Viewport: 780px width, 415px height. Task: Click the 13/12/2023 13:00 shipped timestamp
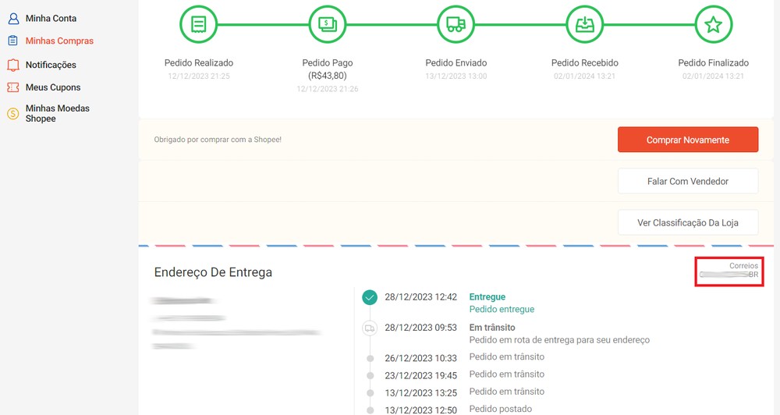[x=456, y=76]
